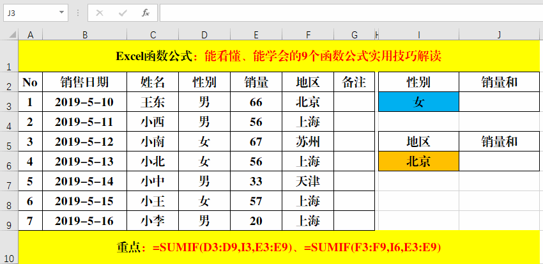
Task: Click the Name Box showing J3
Action: (36, 13)
